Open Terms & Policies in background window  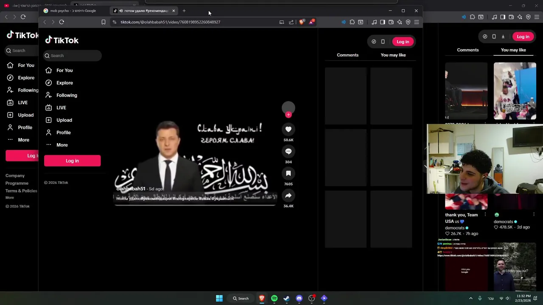pyautogui.click(x=21, y=191)
